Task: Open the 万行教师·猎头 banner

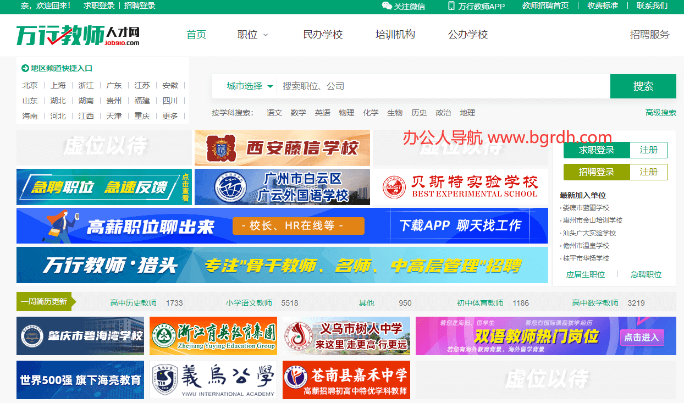Action: [282, 265]
